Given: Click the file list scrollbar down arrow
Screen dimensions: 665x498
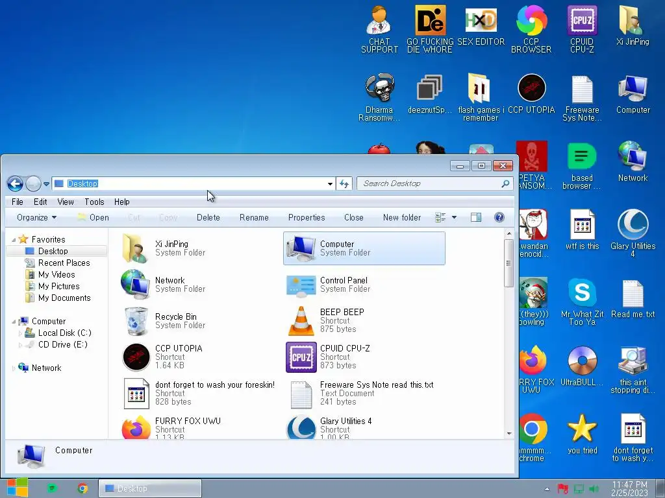Looking at the screenshot, I should 509,434.
